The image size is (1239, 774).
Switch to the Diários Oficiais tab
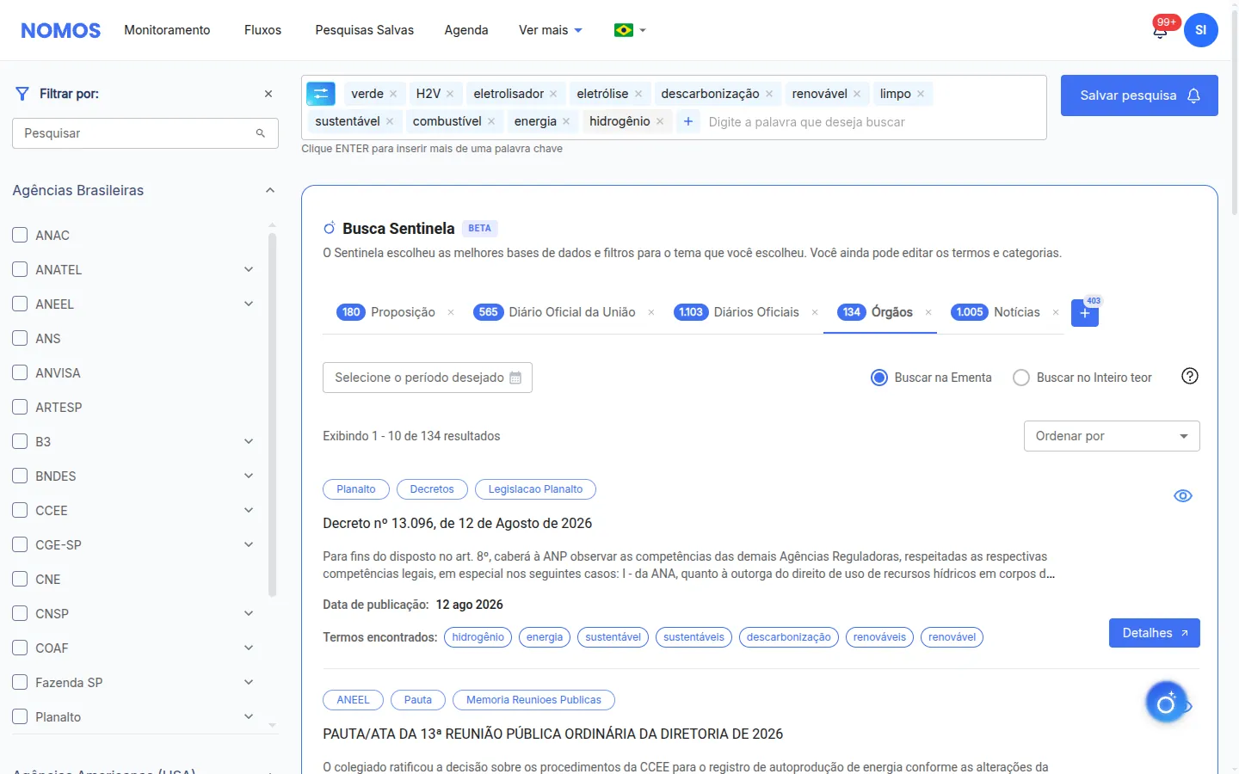[x=737, y=312]
